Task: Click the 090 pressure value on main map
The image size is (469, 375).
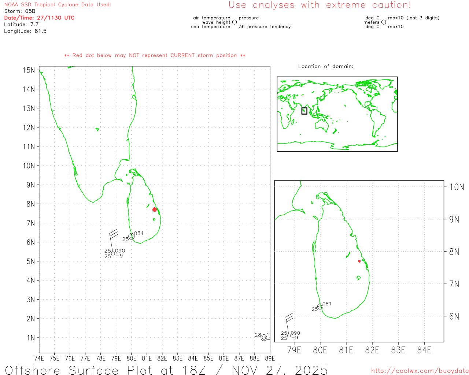Action: pos(120,251)
